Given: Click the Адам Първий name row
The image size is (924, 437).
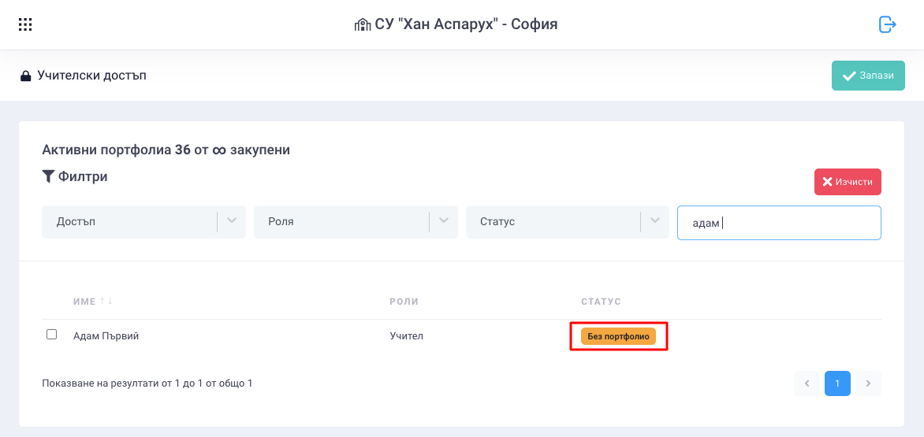Looking at the screenshot, I should (x=461, y=336).
